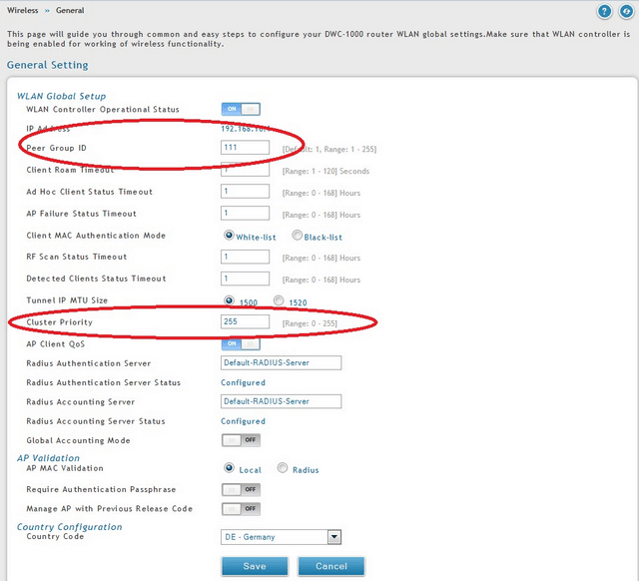Select White-list MAC authentication mode
The width and height of the screenshot is (639, 581).
point(229,236)
